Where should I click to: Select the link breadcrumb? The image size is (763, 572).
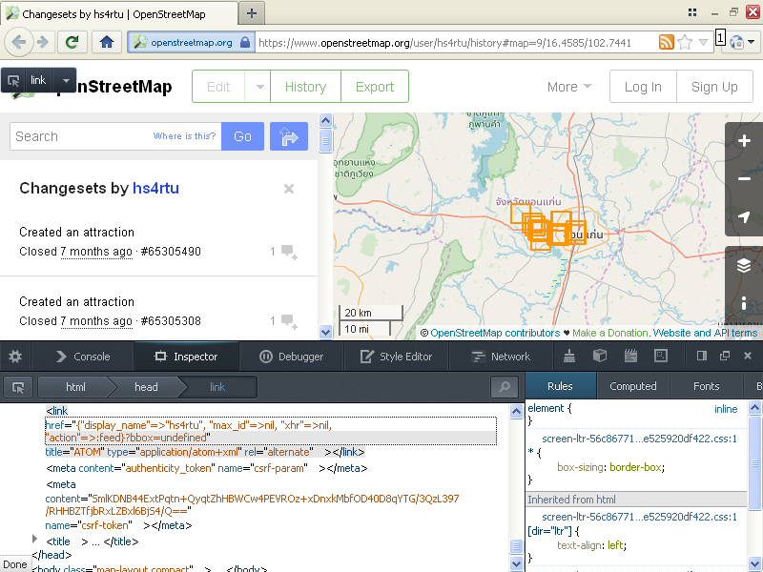pos(217,387)
